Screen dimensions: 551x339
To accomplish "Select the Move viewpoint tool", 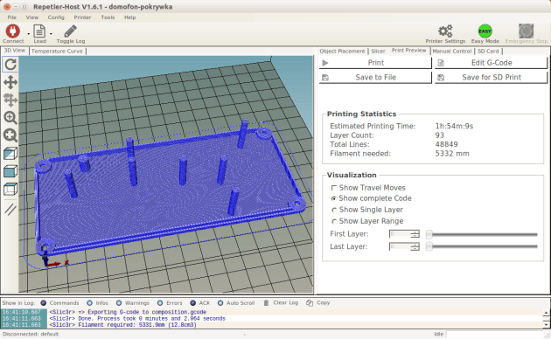I will pyautogui.click(x=10, y=82).
